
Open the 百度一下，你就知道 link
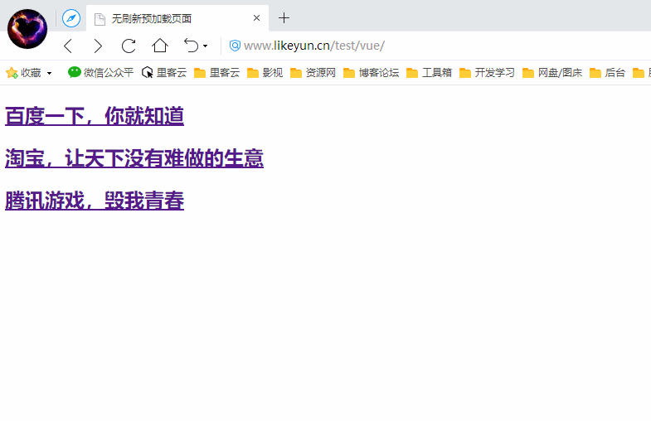[x=95, y=117]
